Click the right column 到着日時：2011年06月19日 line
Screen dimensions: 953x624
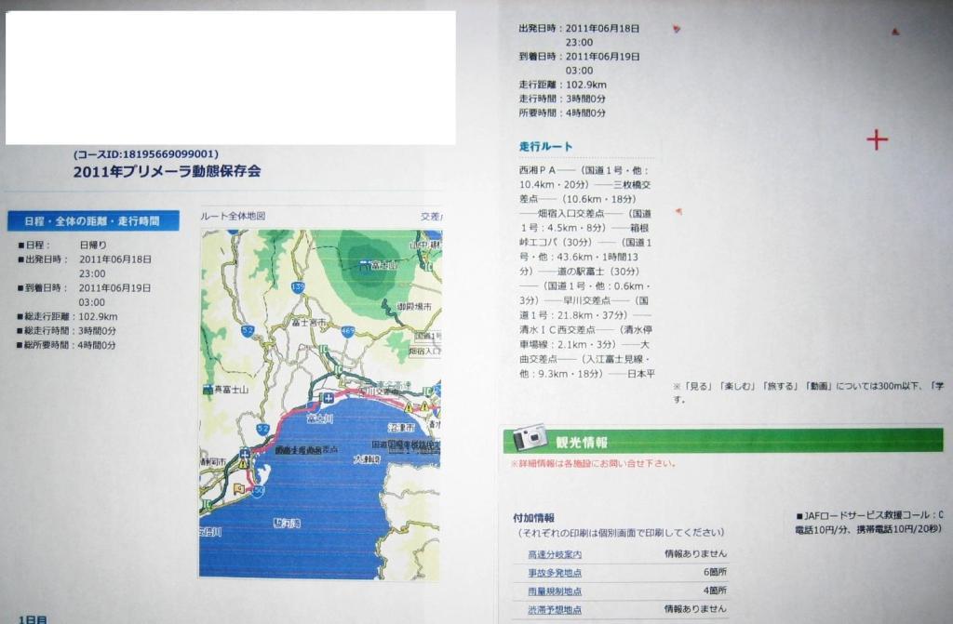(x=579, y=63)
